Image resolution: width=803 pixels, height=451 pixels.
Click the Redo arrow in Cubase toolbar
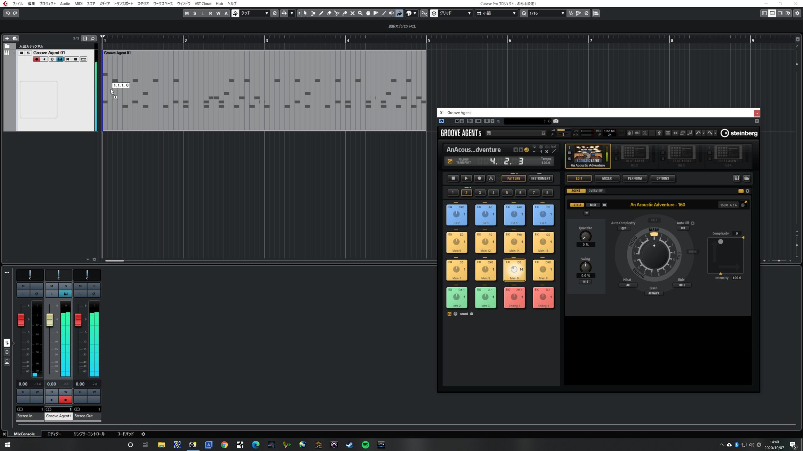click(x=15, y=13)
